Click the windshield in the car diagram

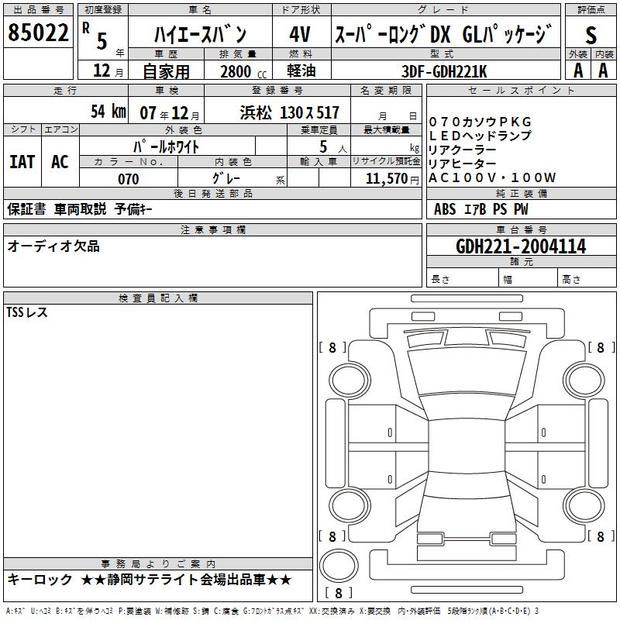point(467,372)
